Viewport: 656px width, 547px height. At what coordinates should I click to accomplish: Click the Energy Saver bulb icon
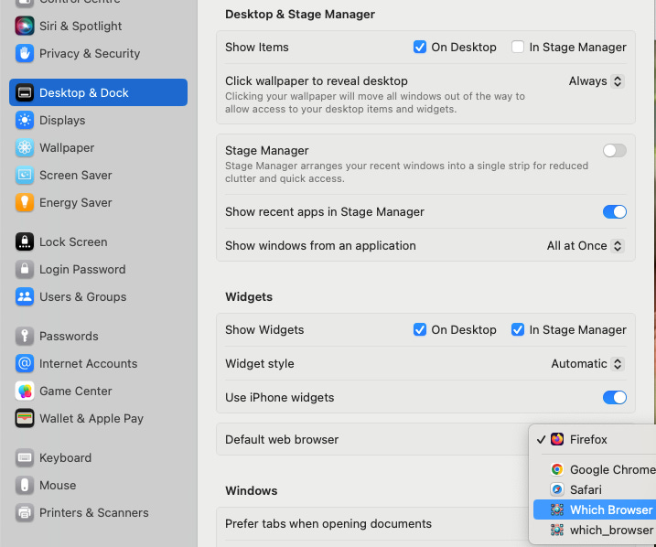25,203
